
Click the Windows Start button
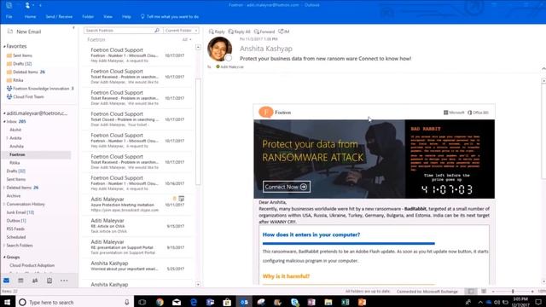(x=7, y=302)
